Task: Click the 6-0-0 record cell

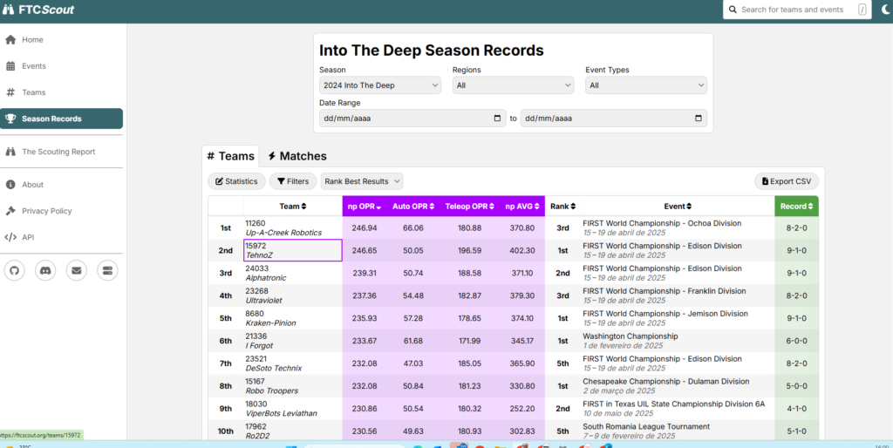Action: pyautogui.click(x=796, y=341)
